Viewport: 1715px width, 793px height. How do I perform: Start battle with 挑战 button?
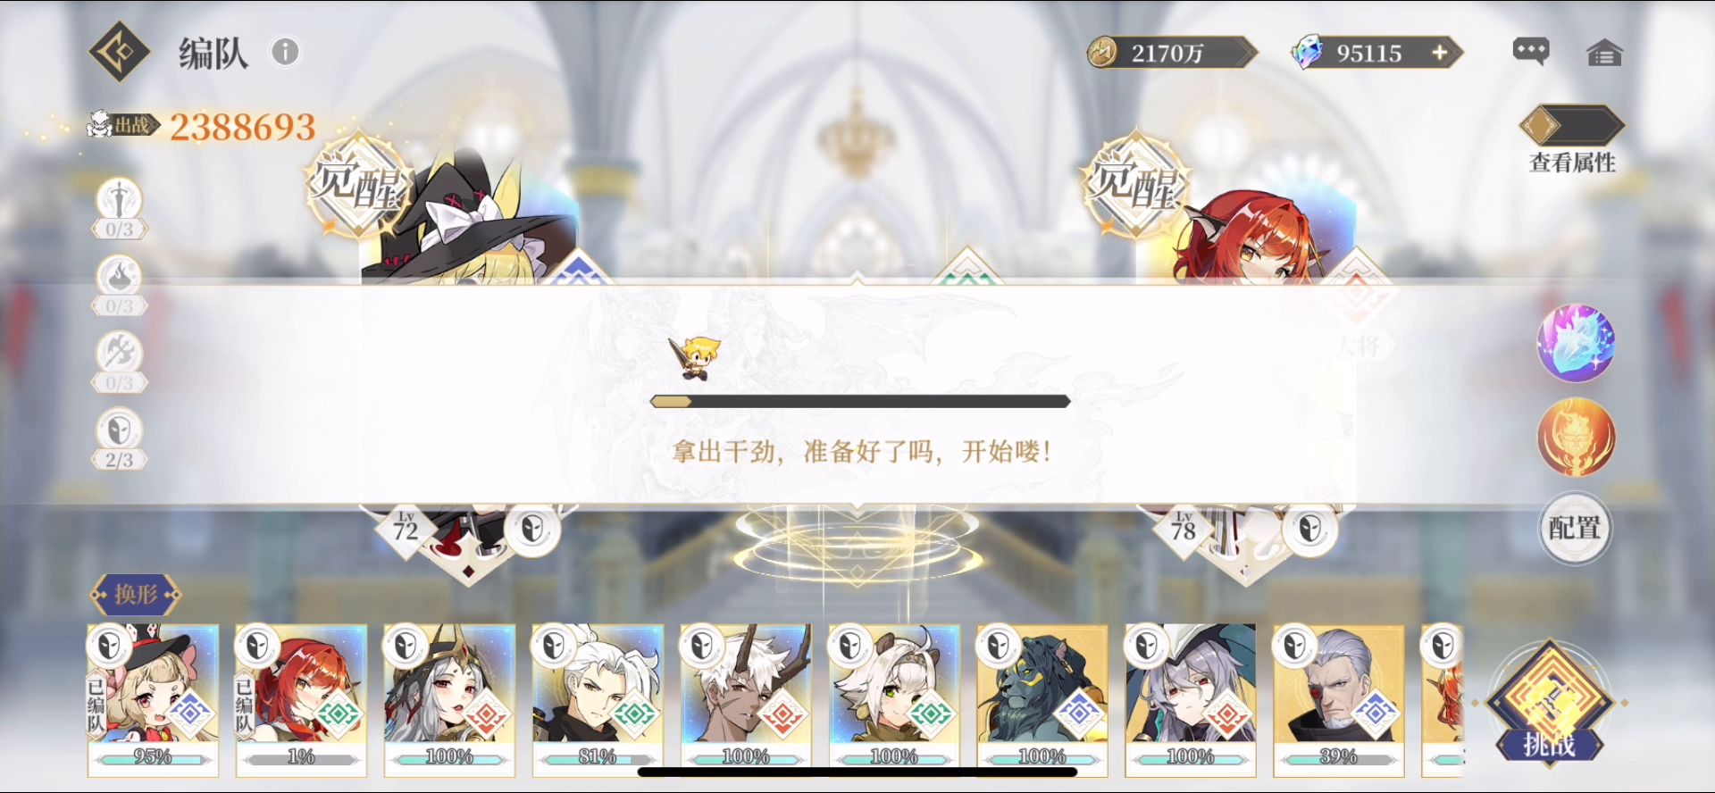pos(1550,702)
